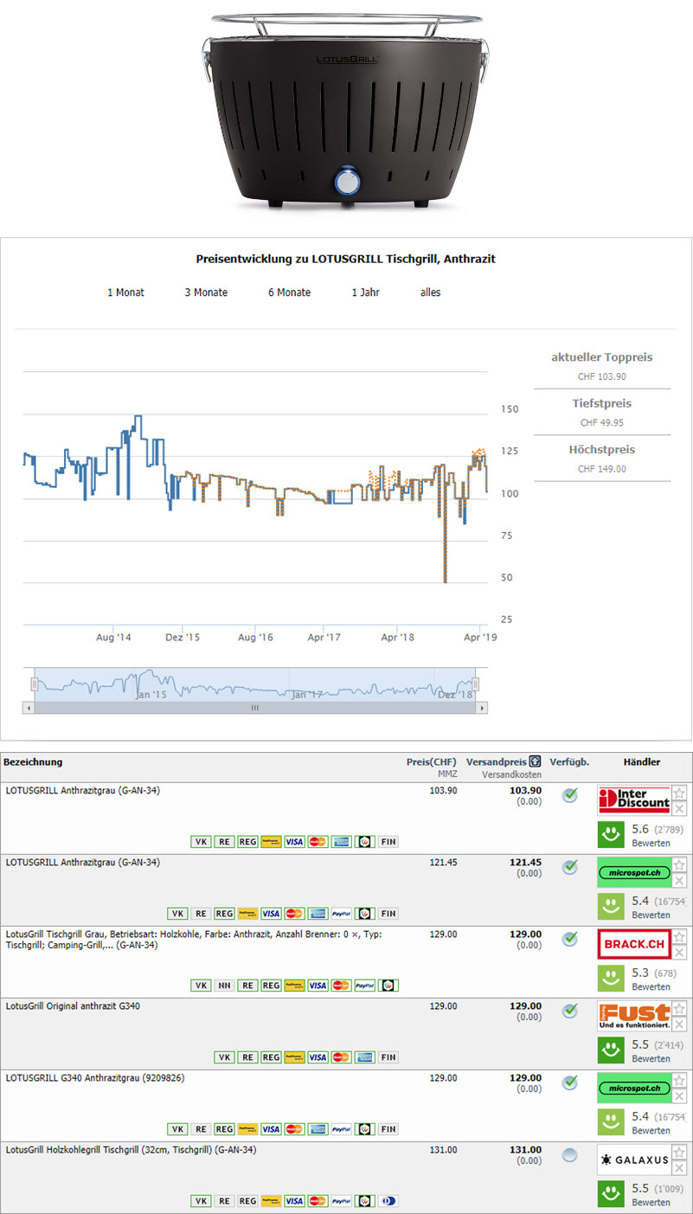
Task: Open the Galaxus shop logo
Action: click(x=634, y=1159)
